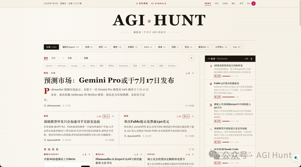The height and width of the screenshot is (167, 301).
Task: Open external link arrow on Gemini Pro headline
Action: [193, 73]
